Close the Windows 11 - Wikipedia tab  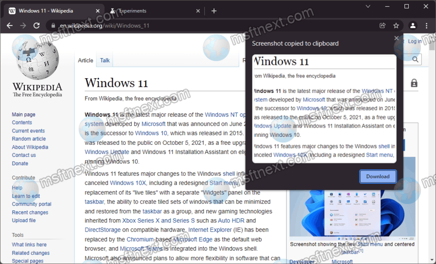tap(97, 11)
